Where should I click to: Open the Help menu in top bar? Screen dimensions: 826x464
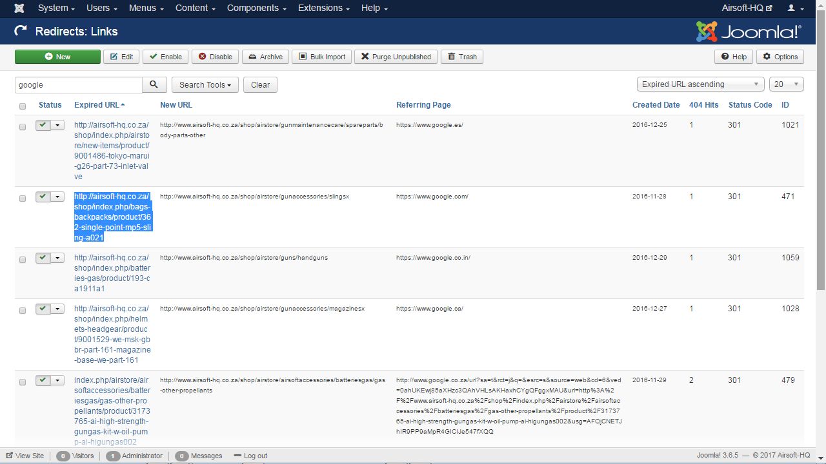374,8
